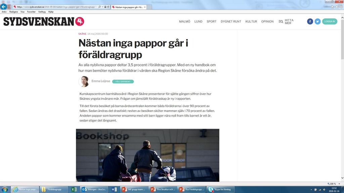Go to the LUND section
Screen dimensions: 344x193
point(198,21)
